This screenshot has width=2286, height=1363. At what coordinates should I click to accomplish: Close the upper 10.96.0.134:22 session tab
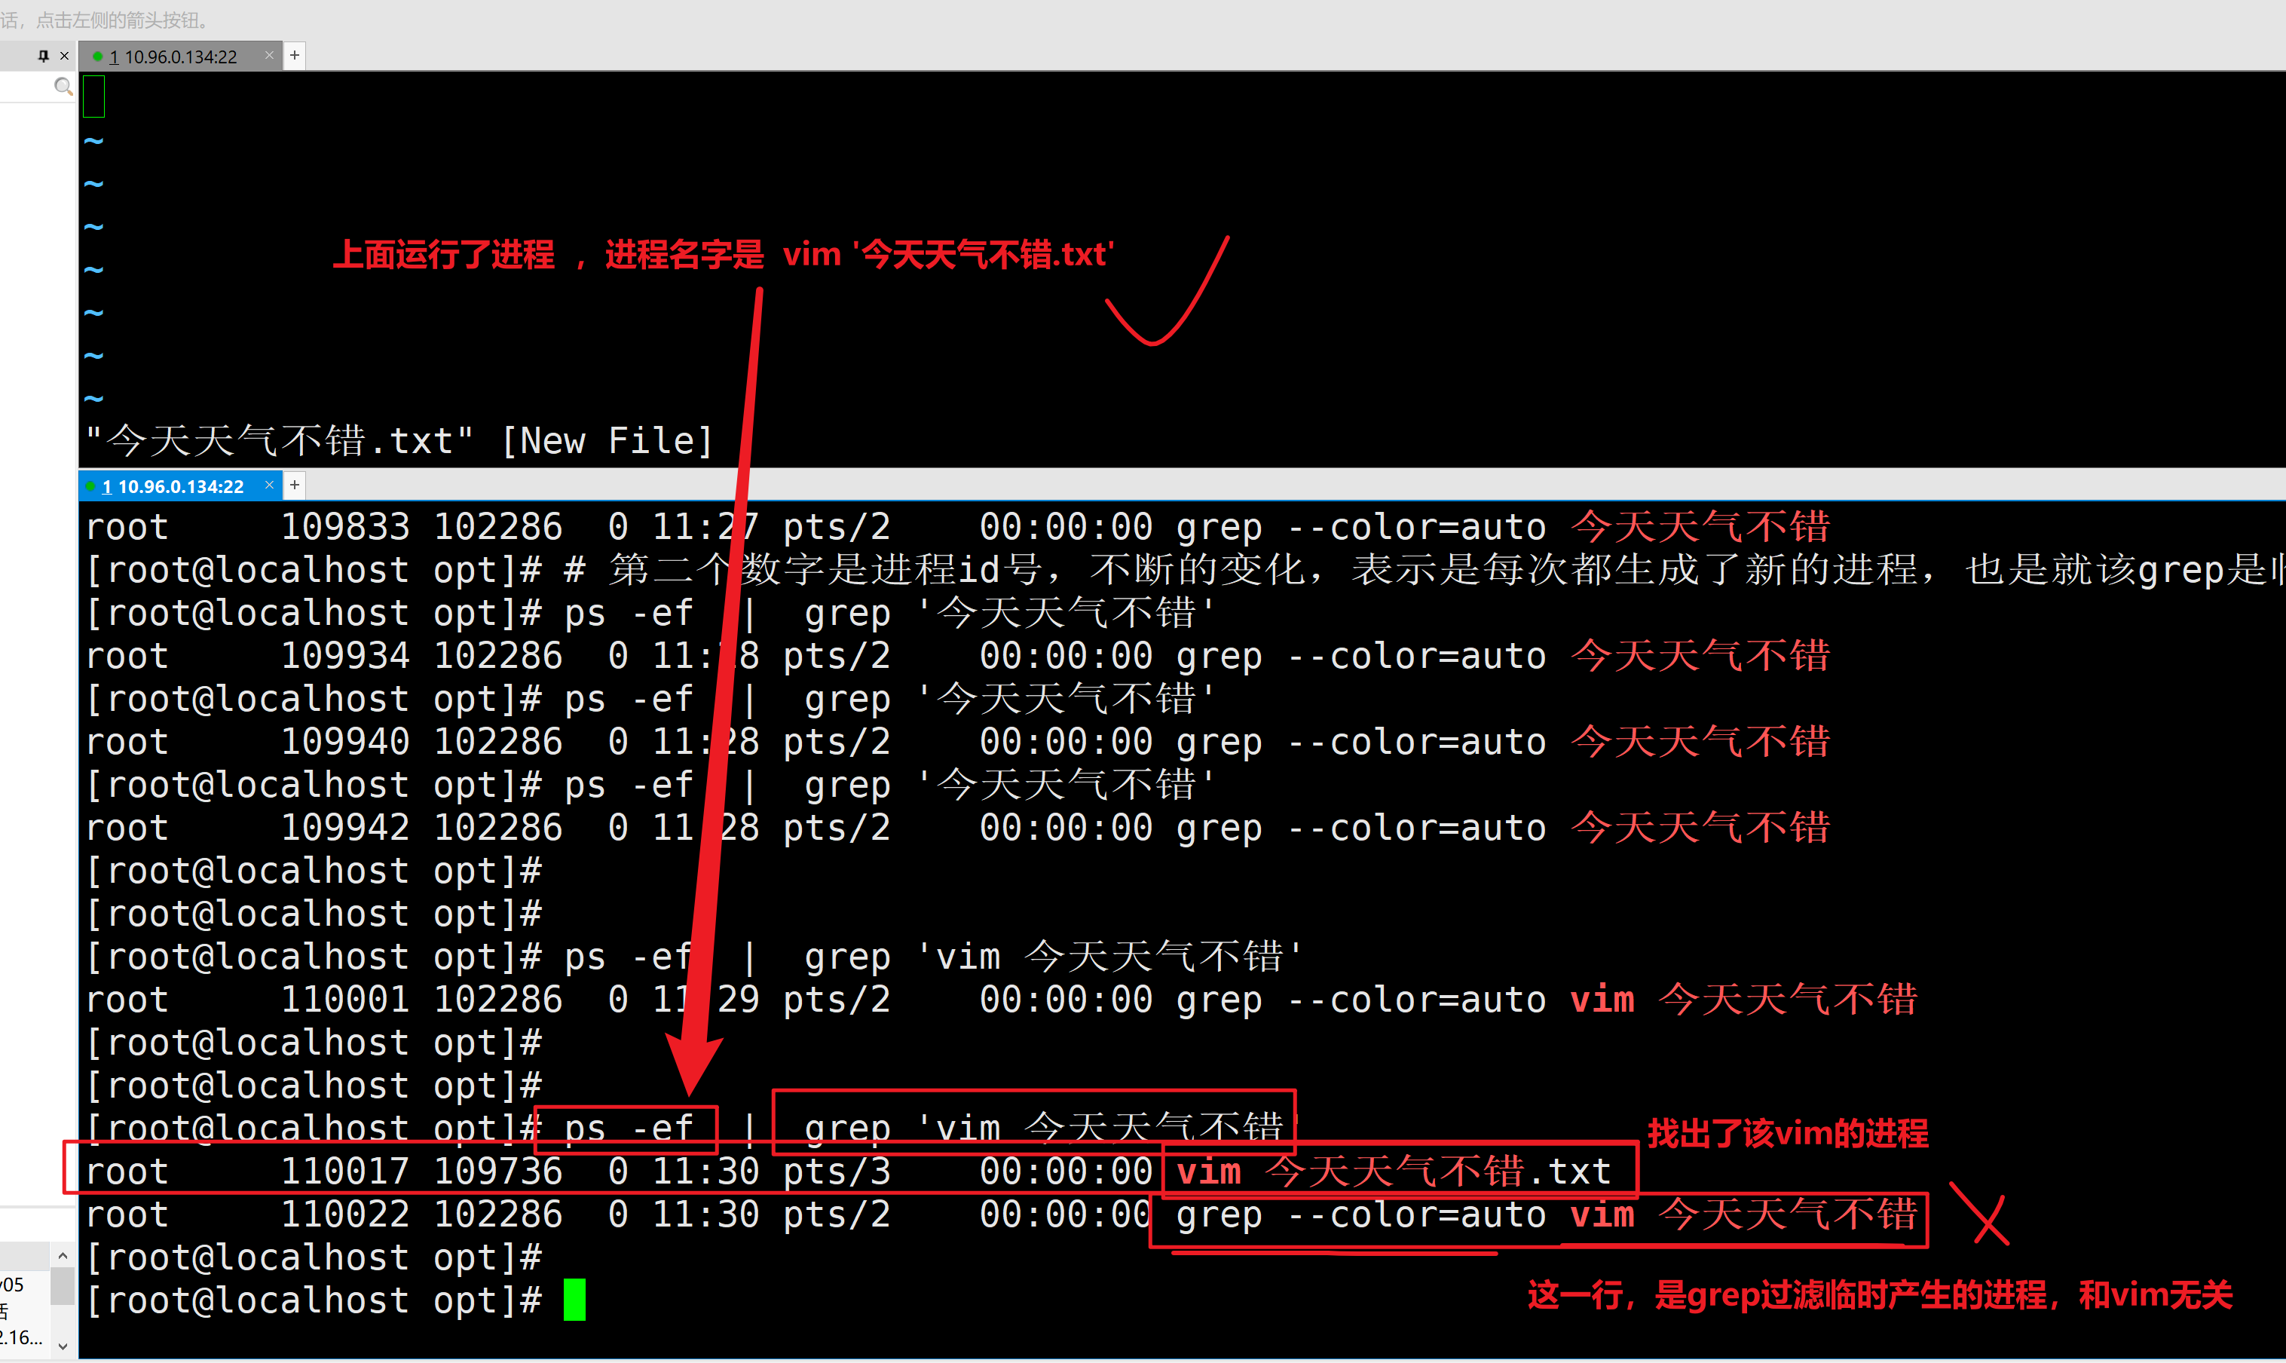coord(269,56)
